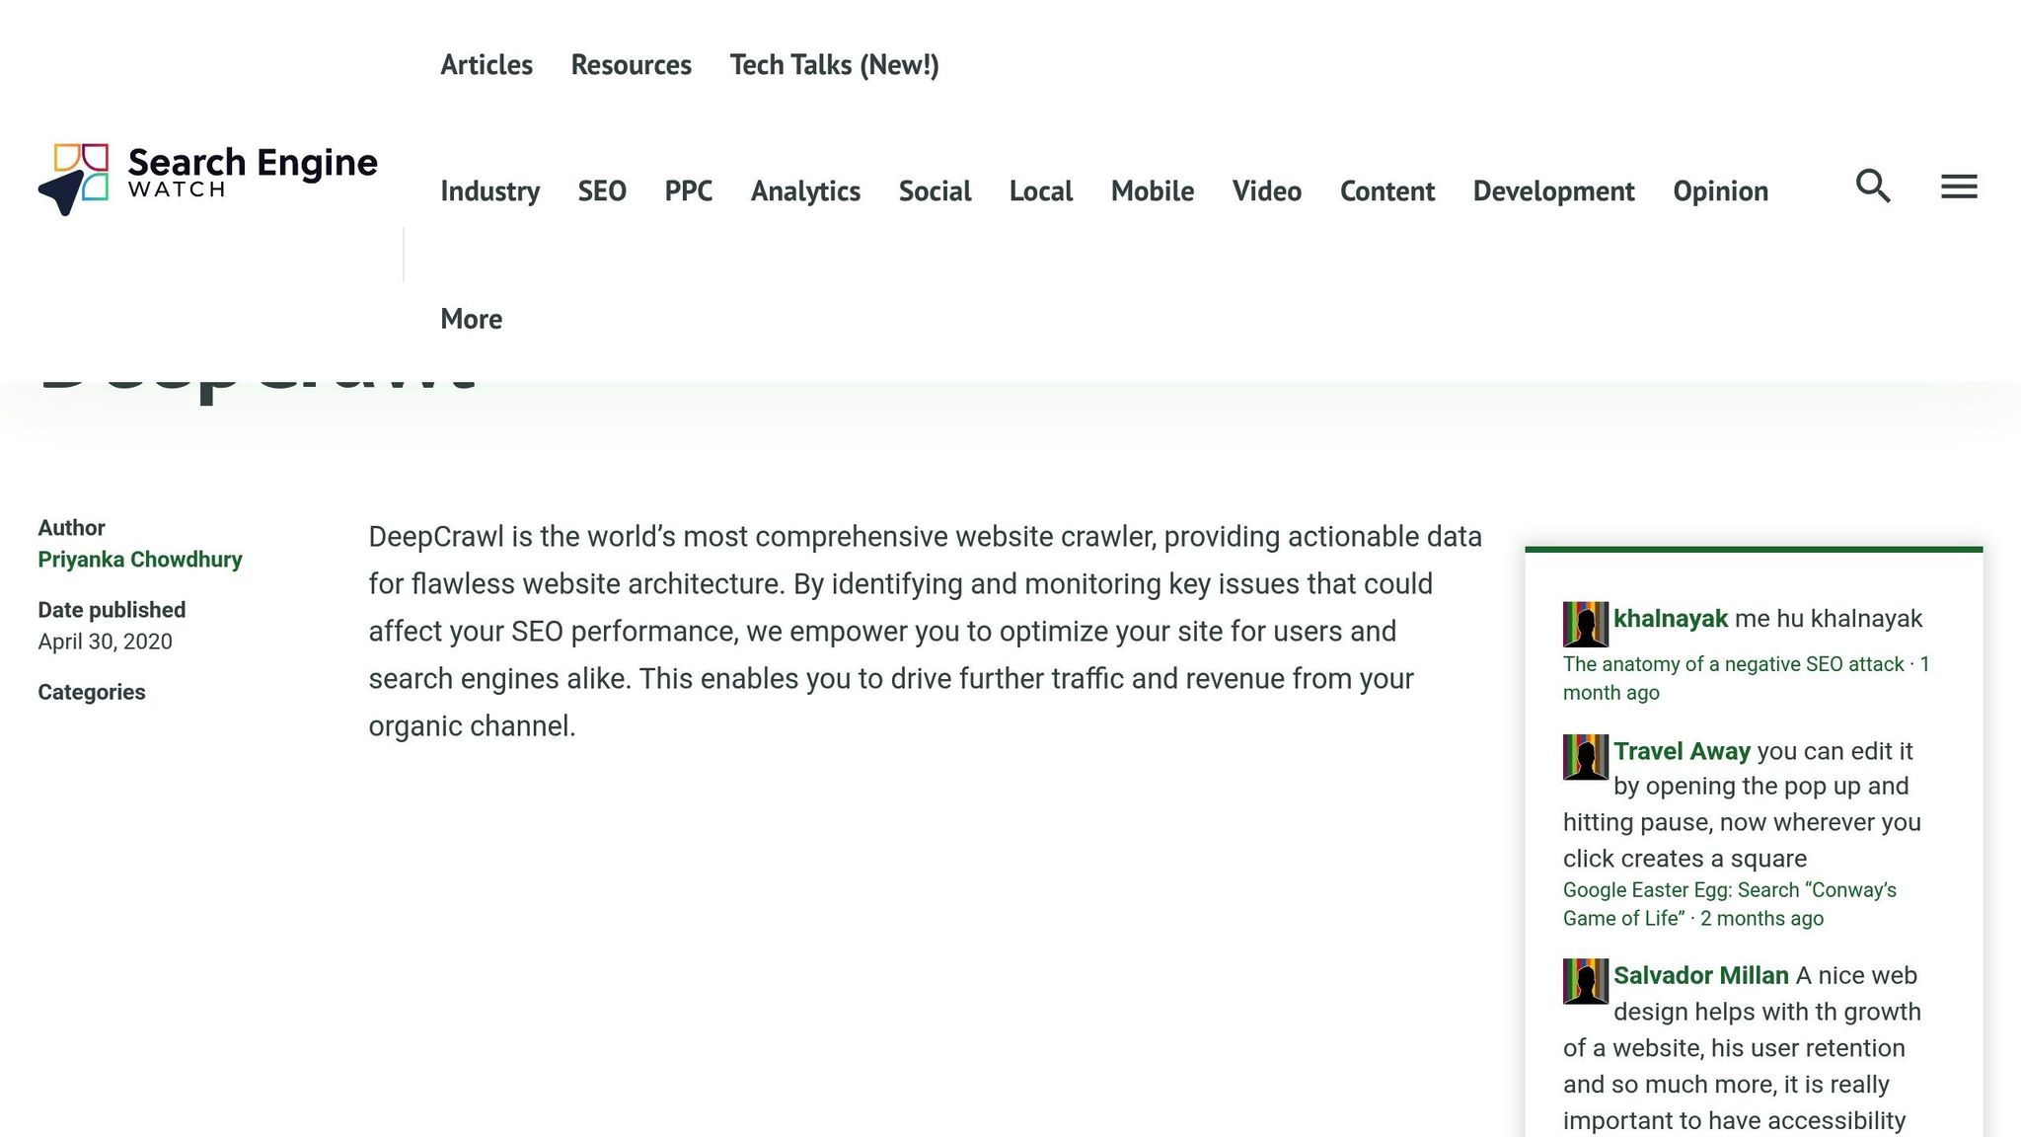Click the Search Engine Watch logo
2021x1137 pixels.
[207, 179]
